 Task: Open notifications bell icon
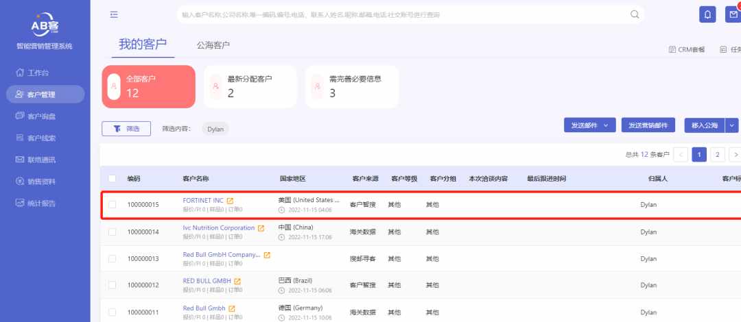click(x=707, y=14)
